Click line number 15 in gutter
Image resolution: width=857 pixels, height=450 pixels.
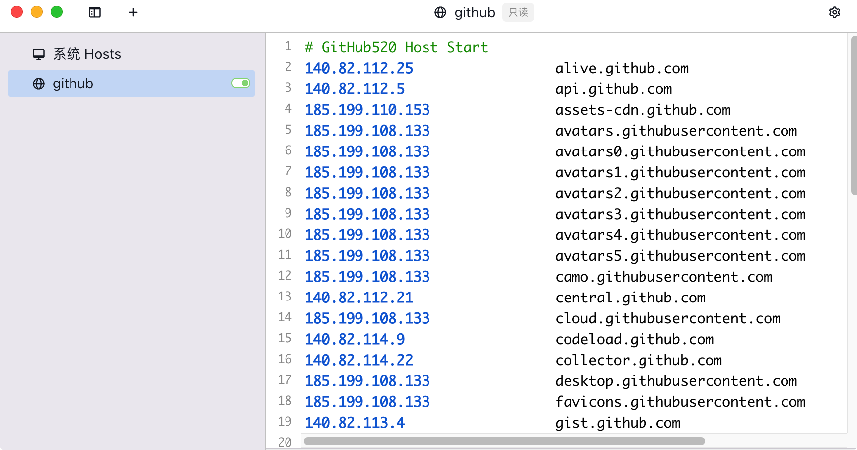coord(285,338)
